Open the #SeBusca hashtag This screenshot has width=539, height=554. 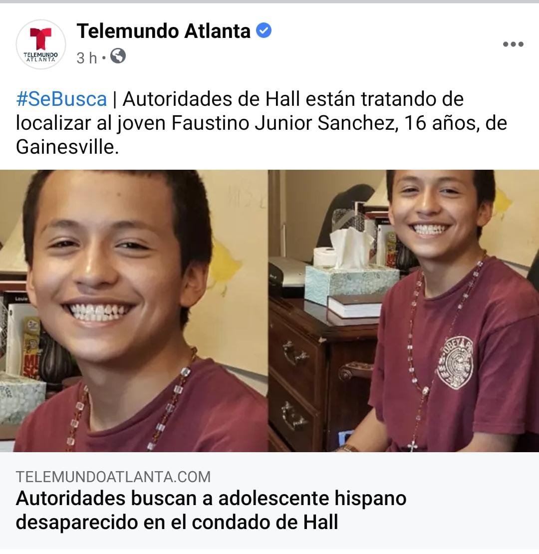pos(61,99)
